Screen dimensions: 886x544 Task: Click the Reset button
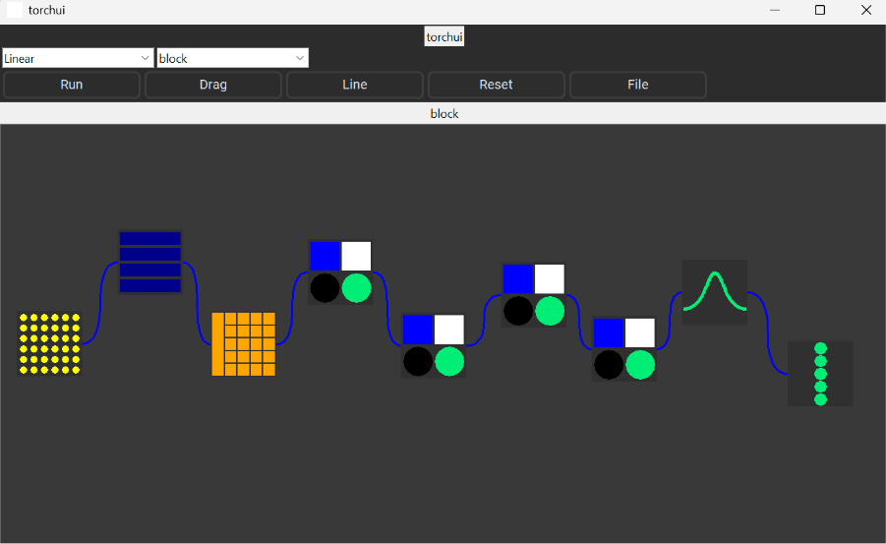[497, 85]
